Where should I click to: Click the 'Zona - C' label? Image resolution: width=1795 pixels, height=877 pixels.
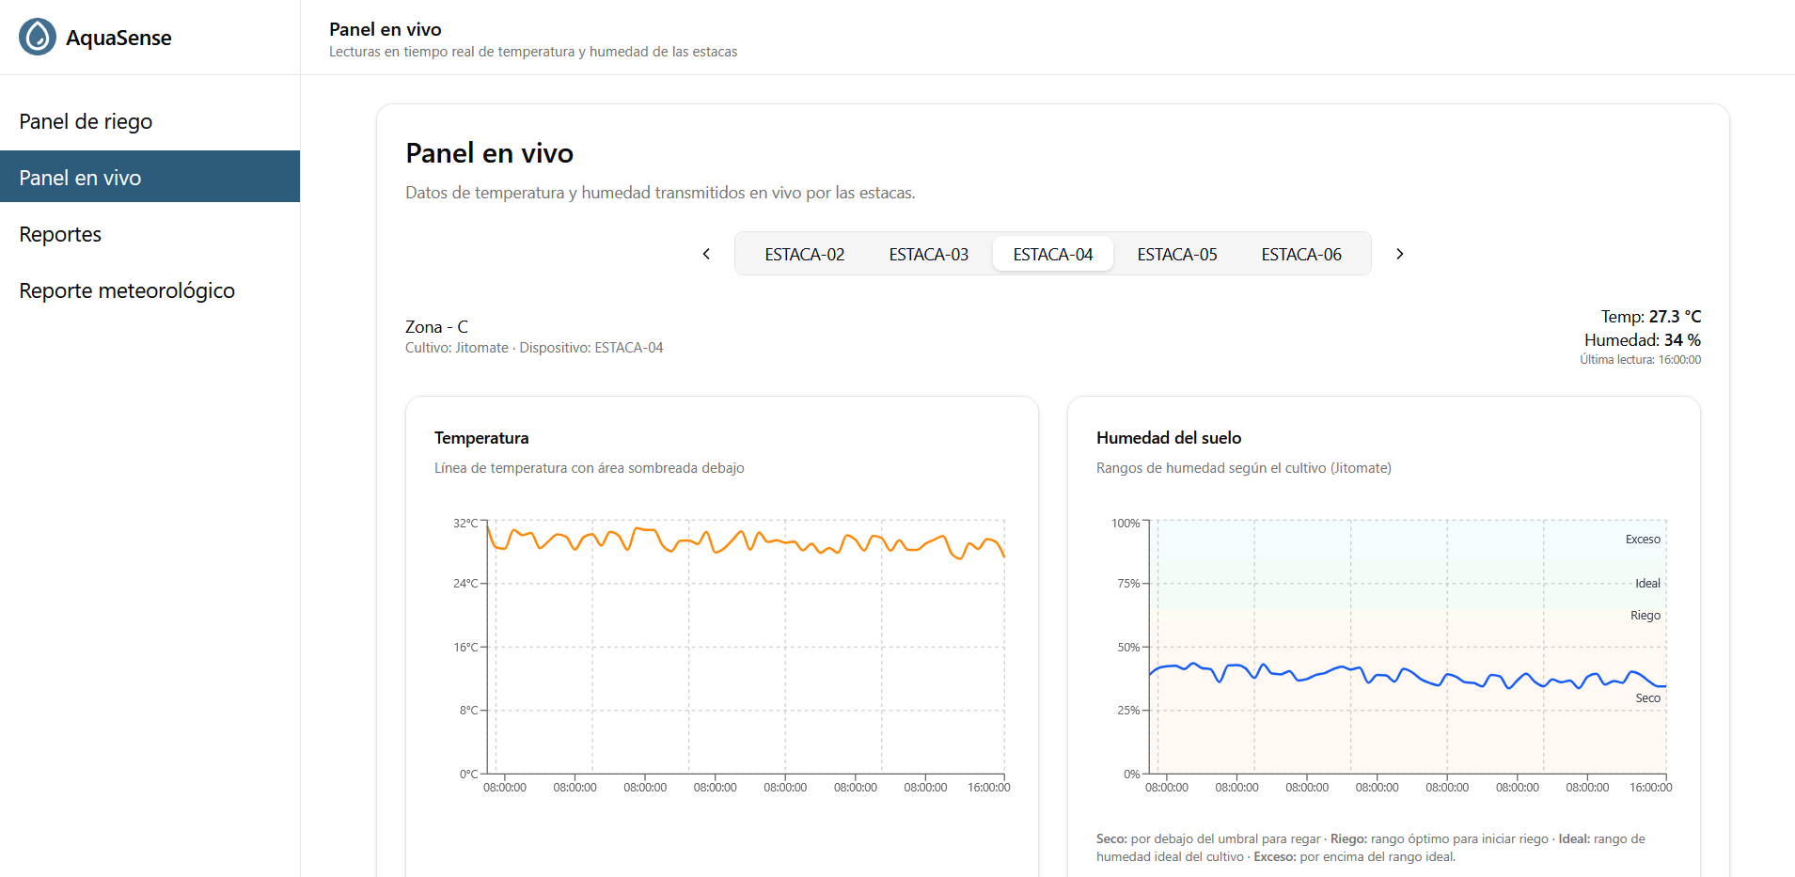point(436,326)
